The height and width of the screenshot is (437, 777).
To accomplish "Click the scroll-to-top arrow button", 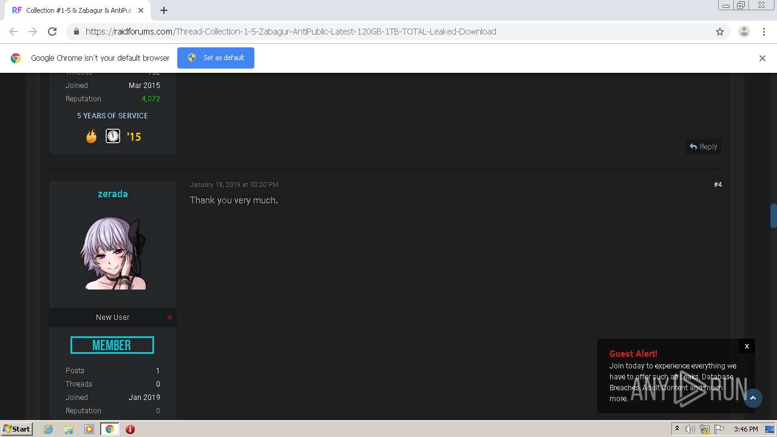I will [x=753, y=398].
